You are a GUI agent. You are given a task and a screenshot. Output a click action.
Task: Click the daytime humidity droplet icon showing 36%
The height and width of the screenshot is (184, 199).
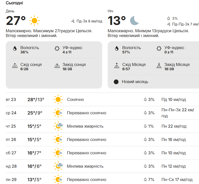15,49
